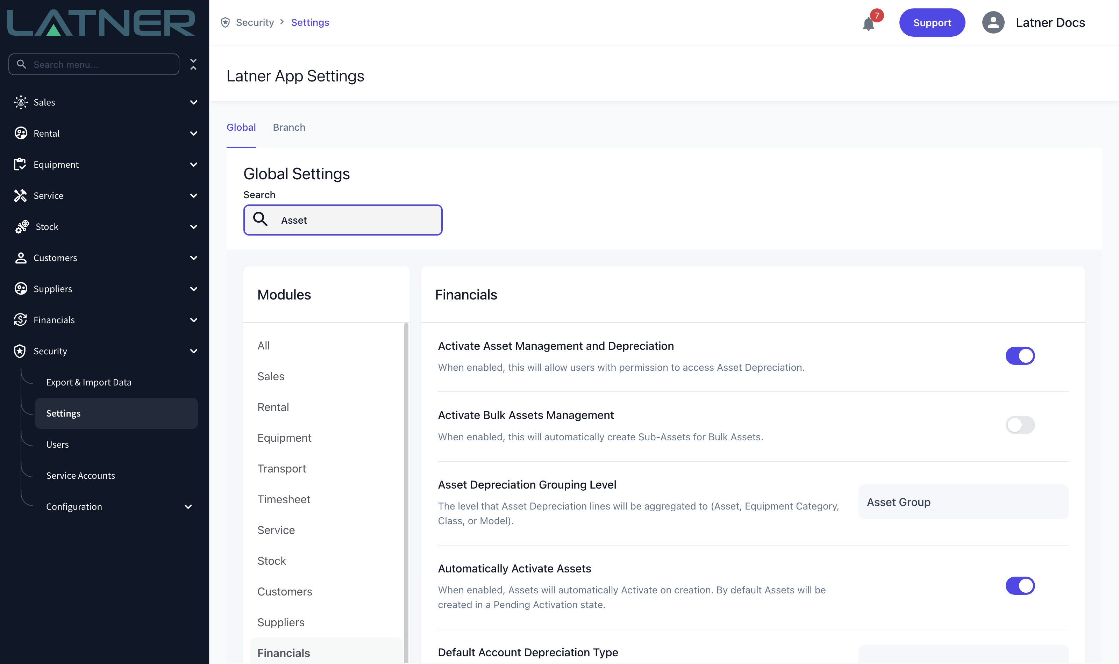Click the Suppliers sidebar icon
The image size is (1119, 664).
(21, 289)
